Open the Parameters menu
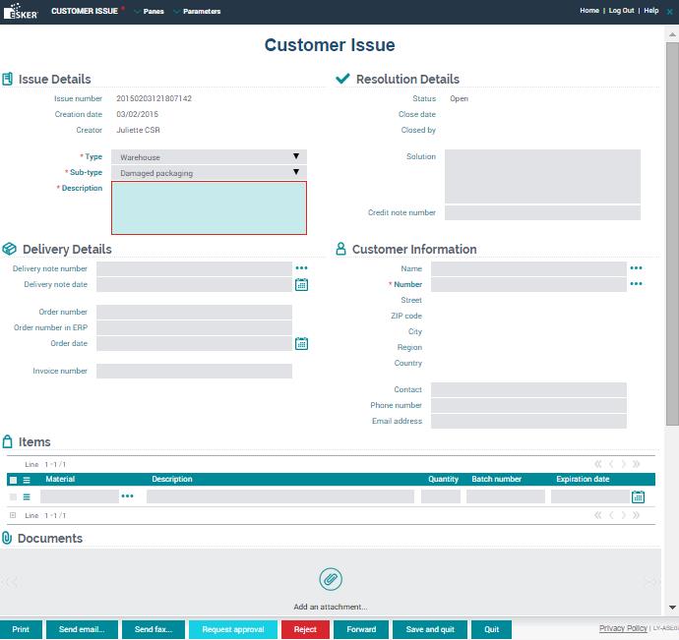This screenshot has width=679, height=640. point(201,12)
